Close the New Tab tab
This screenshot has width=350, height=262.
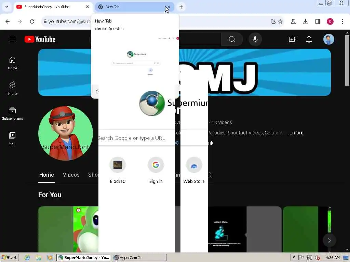169,7
